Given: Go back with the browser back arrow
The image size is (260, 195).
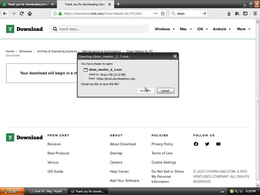Looking at the screenshot, I should 5,13.
